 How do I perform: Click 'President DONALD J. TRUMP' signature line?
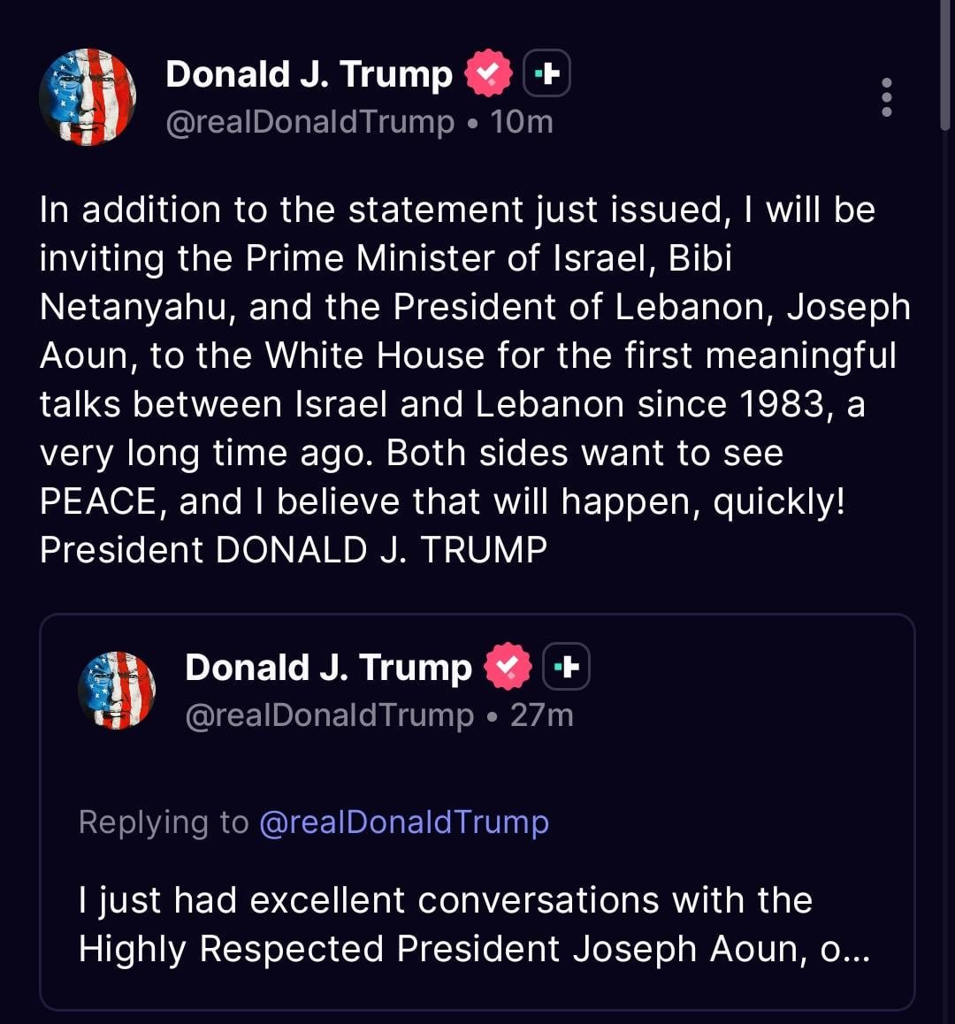294,550
